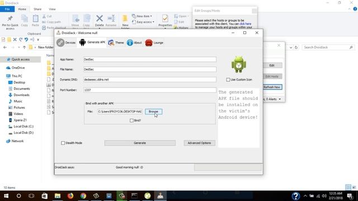Open the Windows Start menu
358x201 pixels.
pos(6,196)
